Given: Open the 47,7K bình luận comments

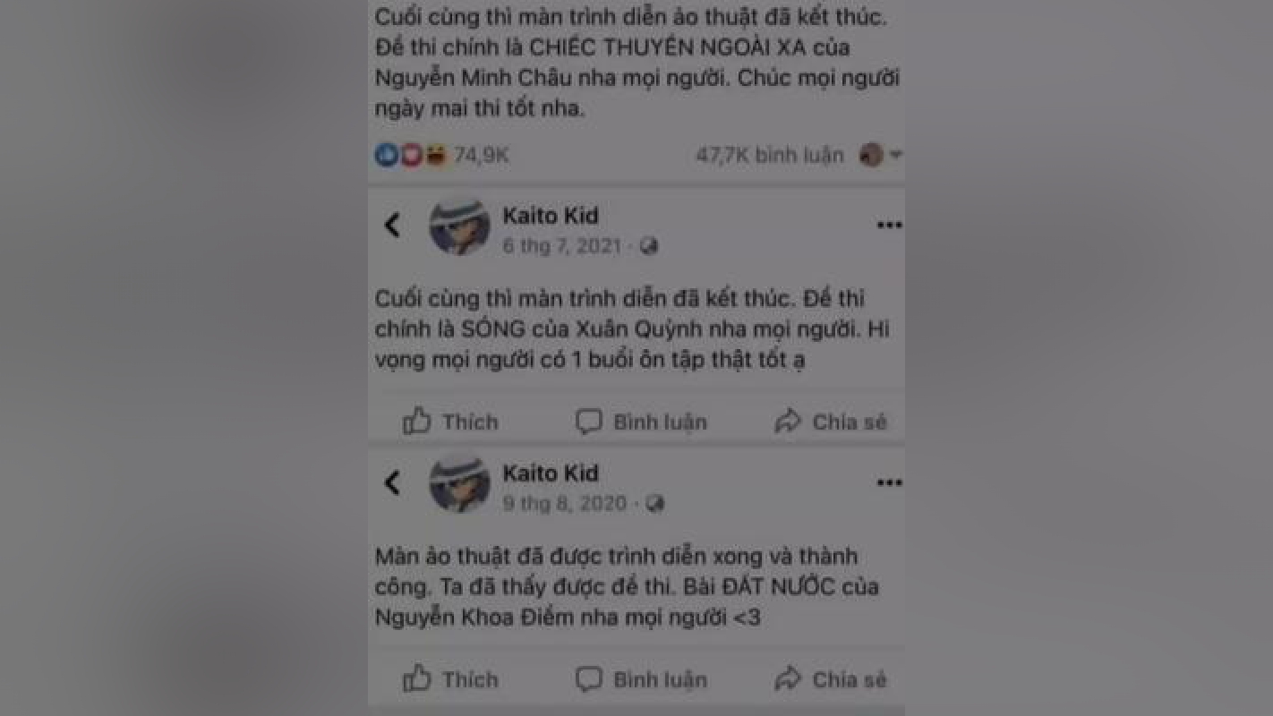Looking at the screenshot, I should (x=770, y=156).
